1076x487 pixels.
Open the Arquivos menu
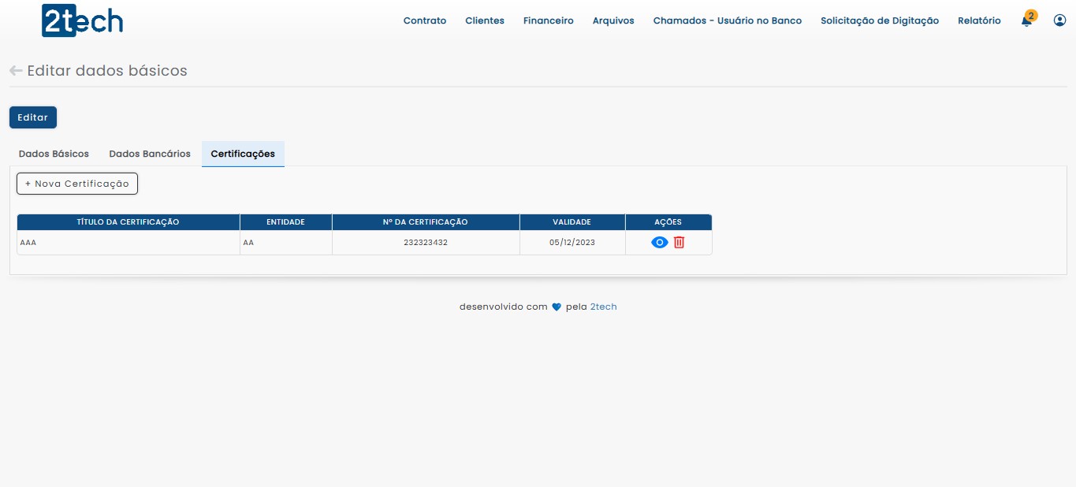613,21
